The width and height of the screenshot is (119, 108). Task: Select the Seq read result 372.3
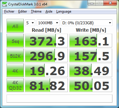tap(46, 41)
